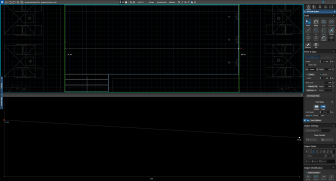
Task: Toggle the 2D Line checkbox
Action: [321, 74]
